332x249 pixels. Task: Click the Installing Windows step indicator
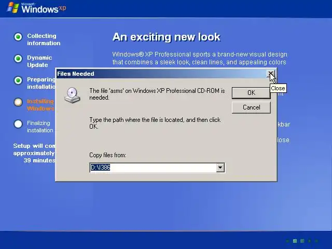(x=18, y=102)
